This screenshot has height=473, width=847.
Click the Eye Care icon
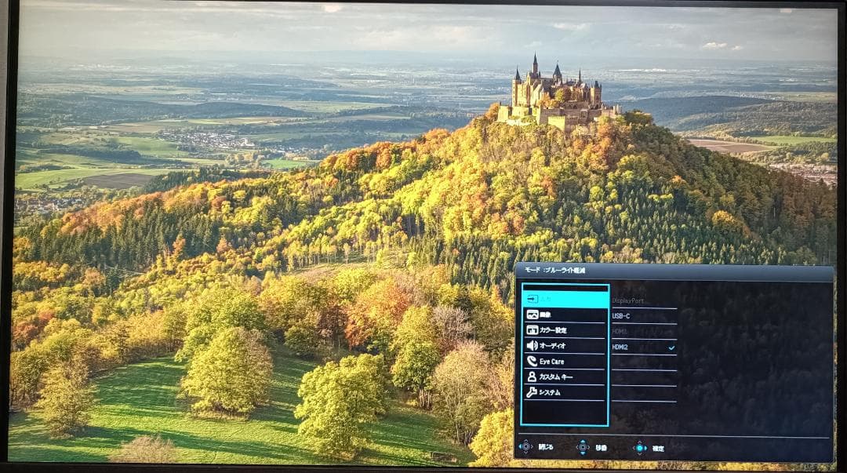[x=534, y=362]
